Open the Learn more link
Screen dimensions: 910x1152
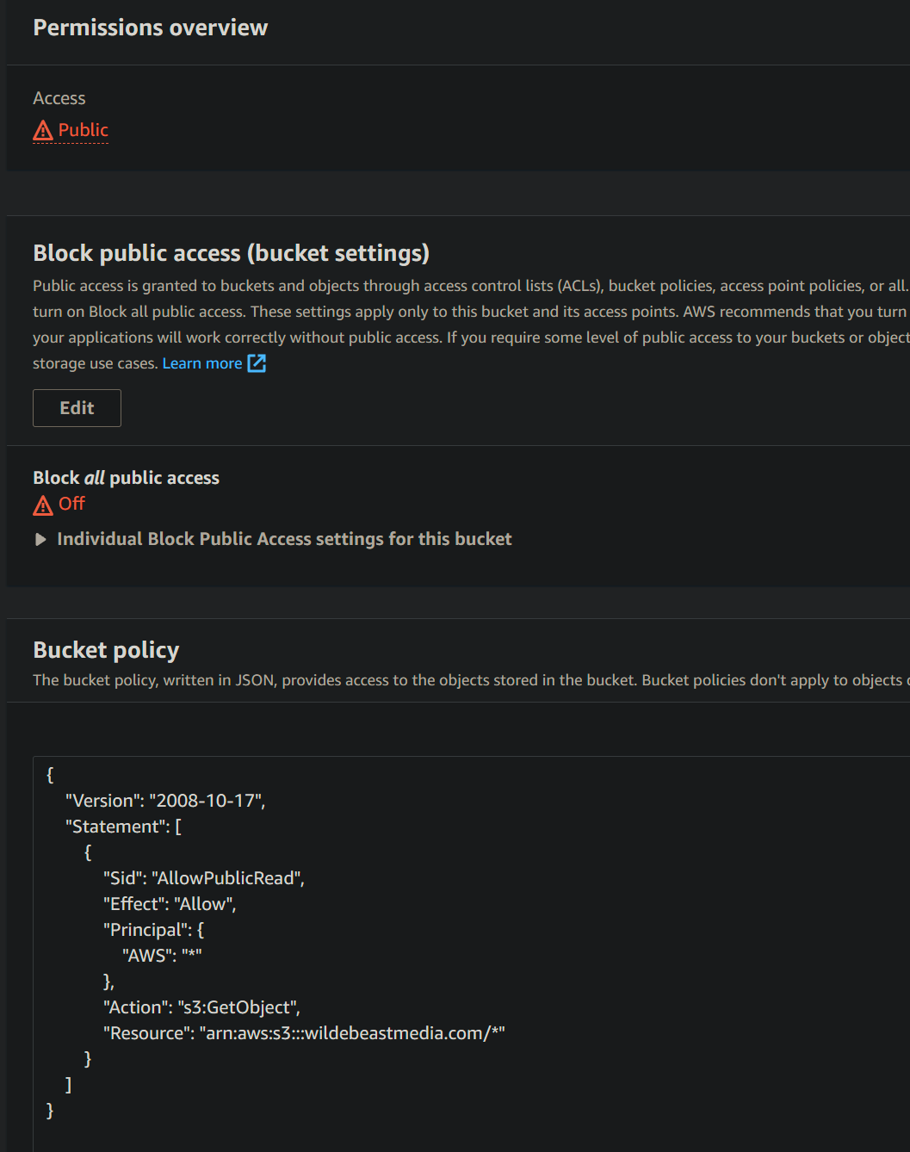tap(201, 363)
